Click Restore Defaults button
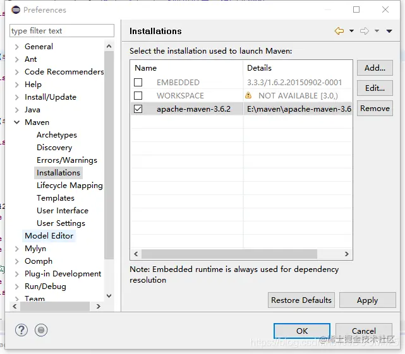Image resolution: width=405 pixels, height=354 pixels. 301,300
